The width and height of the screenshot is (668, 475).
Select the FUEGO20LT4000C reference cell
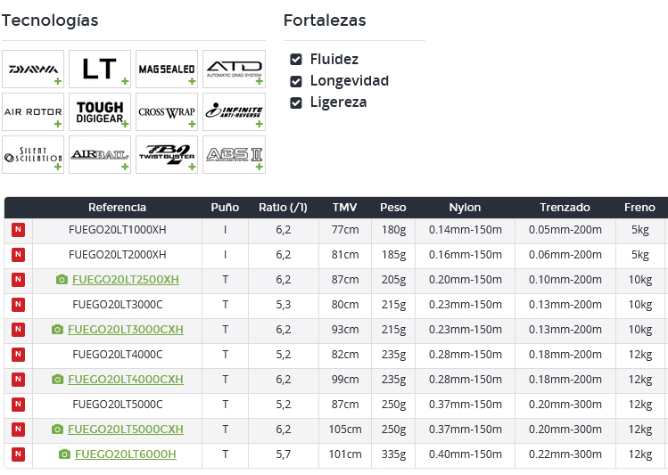click(117, 354)
